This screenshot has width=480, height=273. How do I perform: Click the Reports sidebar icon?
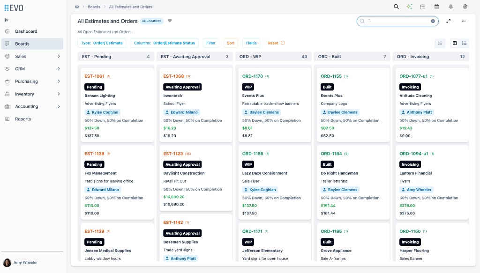tap(7, 119)
